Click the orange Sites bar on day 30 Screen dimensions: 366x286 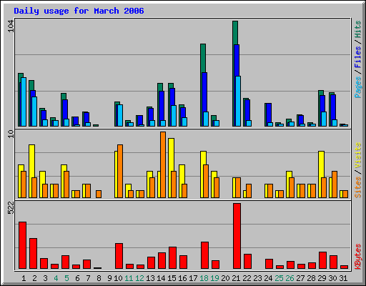335,184
